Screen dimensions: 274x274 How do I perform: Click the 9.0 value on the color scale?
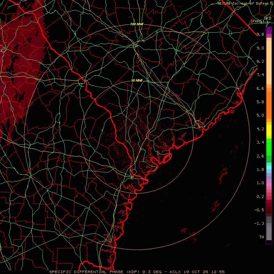(260, 48)
